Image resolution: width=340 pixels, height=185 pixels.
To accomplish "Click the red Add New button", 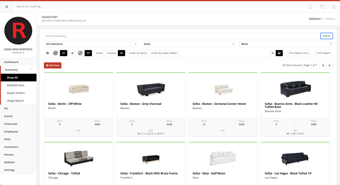I will click(53, 65).
